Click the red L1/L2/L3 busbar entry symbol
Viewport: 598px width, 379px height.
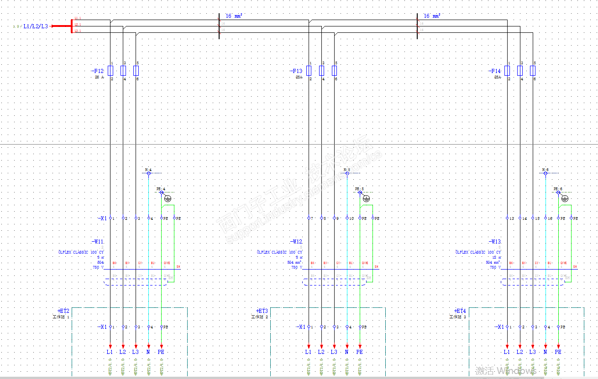(x=63, y=26)
